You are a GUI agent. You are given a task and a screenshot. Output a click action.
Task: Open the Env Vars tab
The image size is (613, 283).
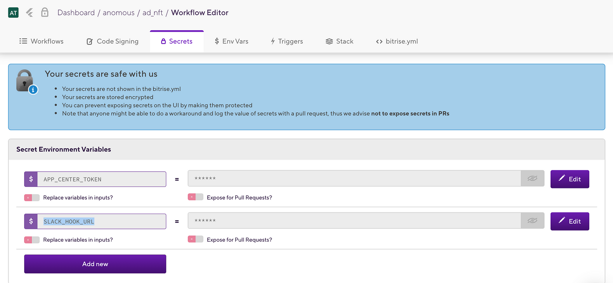[231, 41]
